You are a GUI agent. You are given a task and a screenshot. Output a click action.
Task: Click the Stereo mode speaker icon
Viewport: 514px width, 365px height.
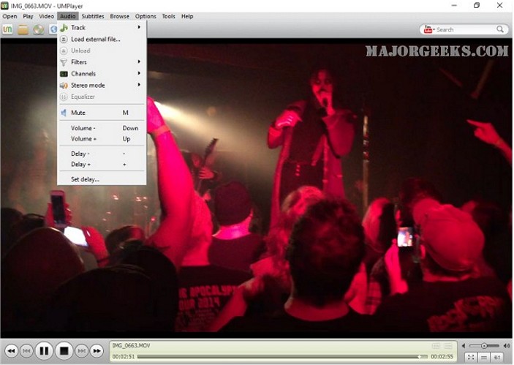pyautogui.click(x=64, y=86)
